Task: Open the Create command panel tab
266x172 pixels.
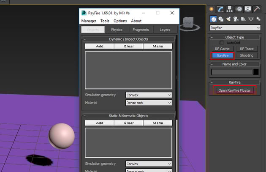Action: pos(212,9)
